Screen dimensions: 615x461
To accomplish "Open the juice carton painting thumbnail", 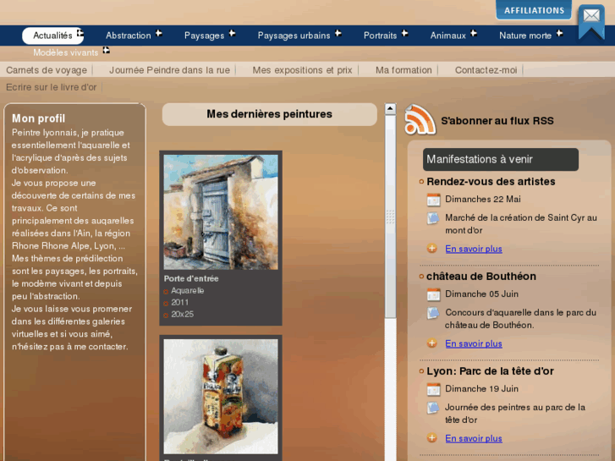I will [221, 396].
